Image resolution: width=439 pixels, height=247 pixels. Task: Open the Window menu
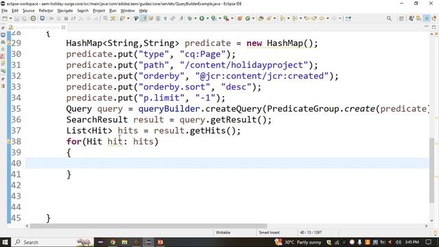coord(128,11)
